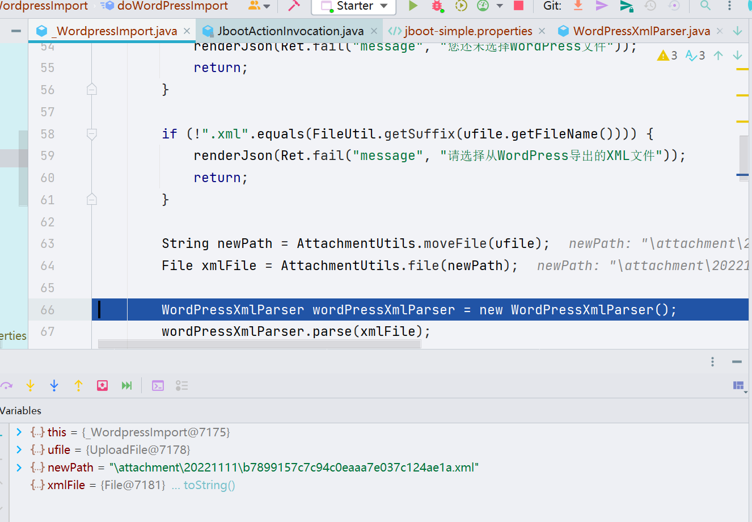This screenshot has width=752, height=522.
Task: Expand the newPath variable node
Action: [19, 468]
